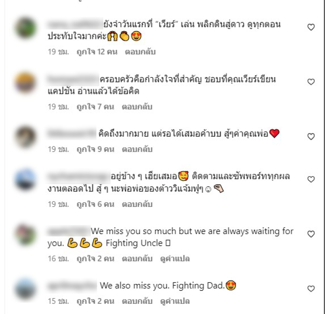
Task: View the 9 likes on คิดถึงมากมาย comment
Action: click(x=95, y=149)
